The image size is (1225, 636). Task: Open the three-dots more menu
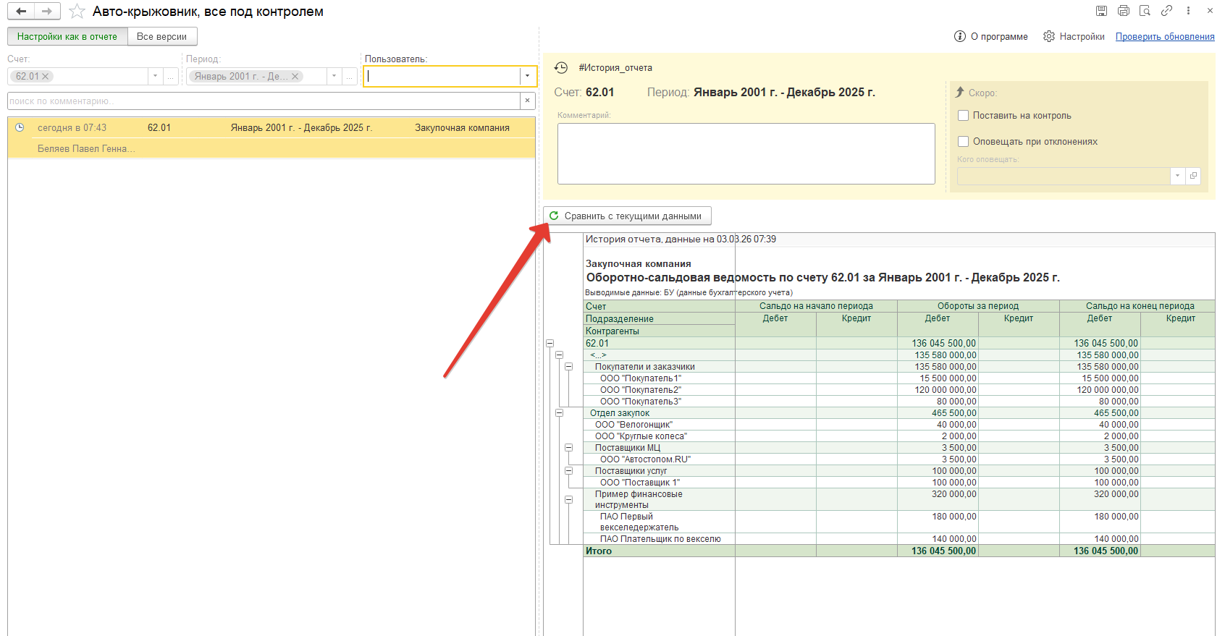pos(1188,11)
